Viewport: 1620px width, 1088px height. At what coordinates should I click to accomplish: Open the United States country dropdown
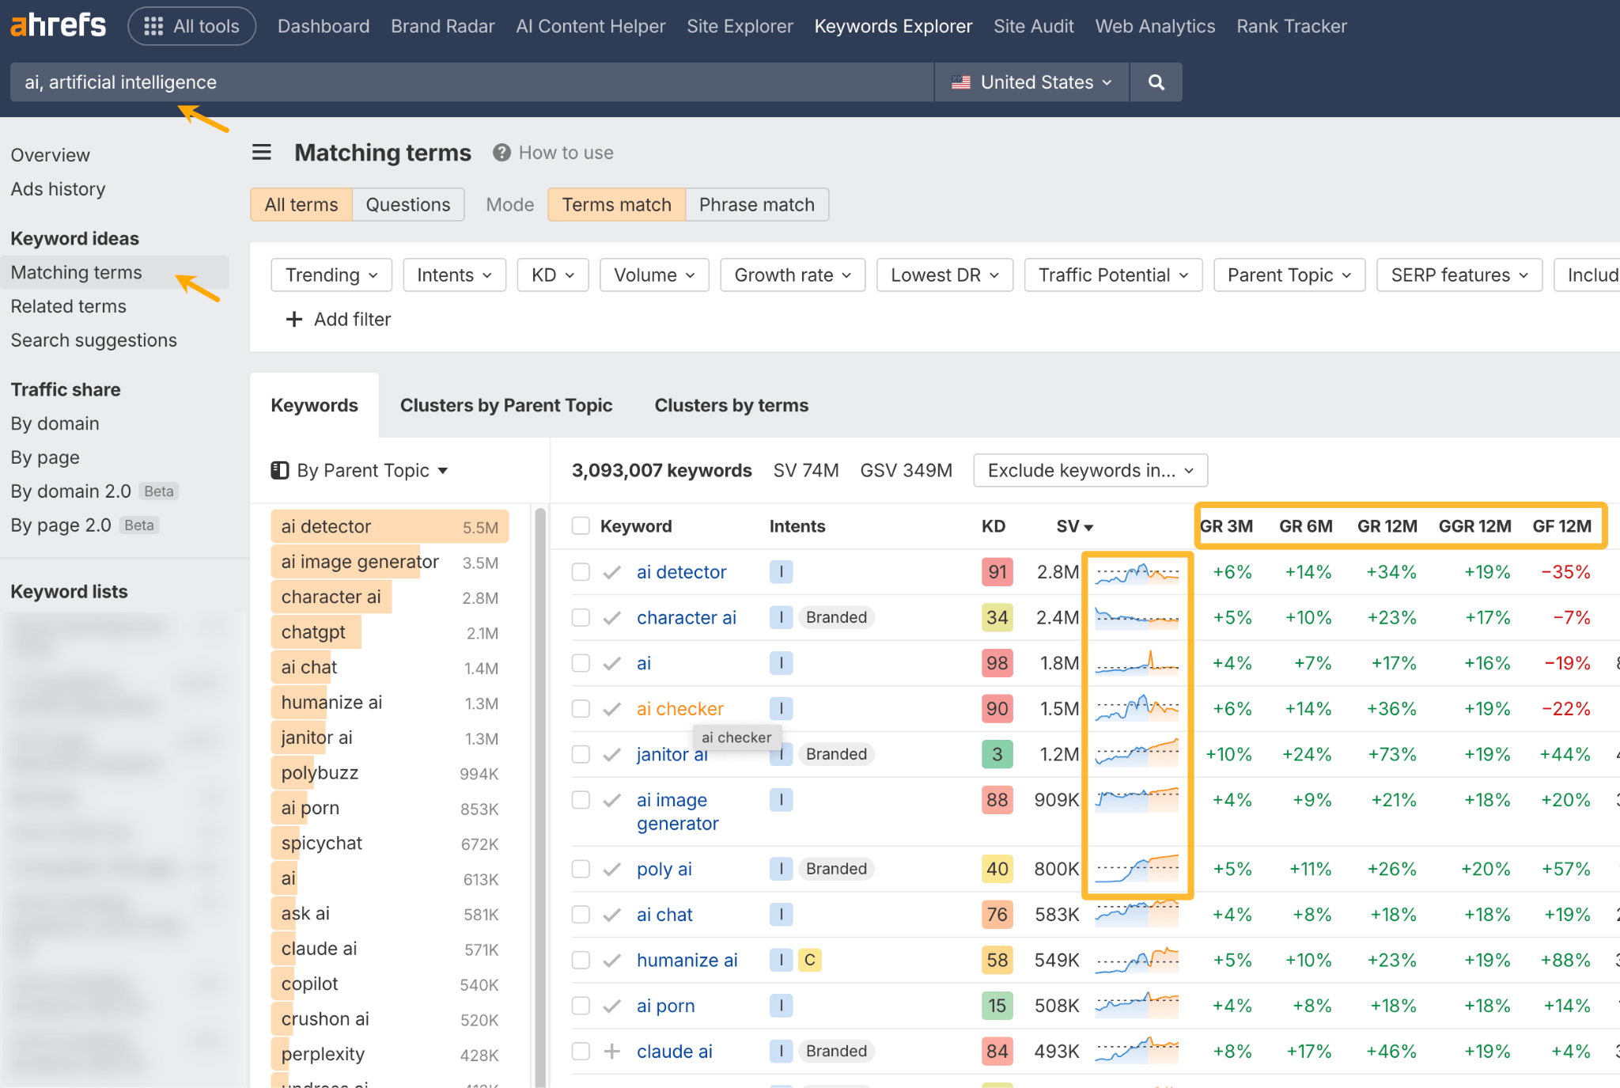tap(1031, 82)
